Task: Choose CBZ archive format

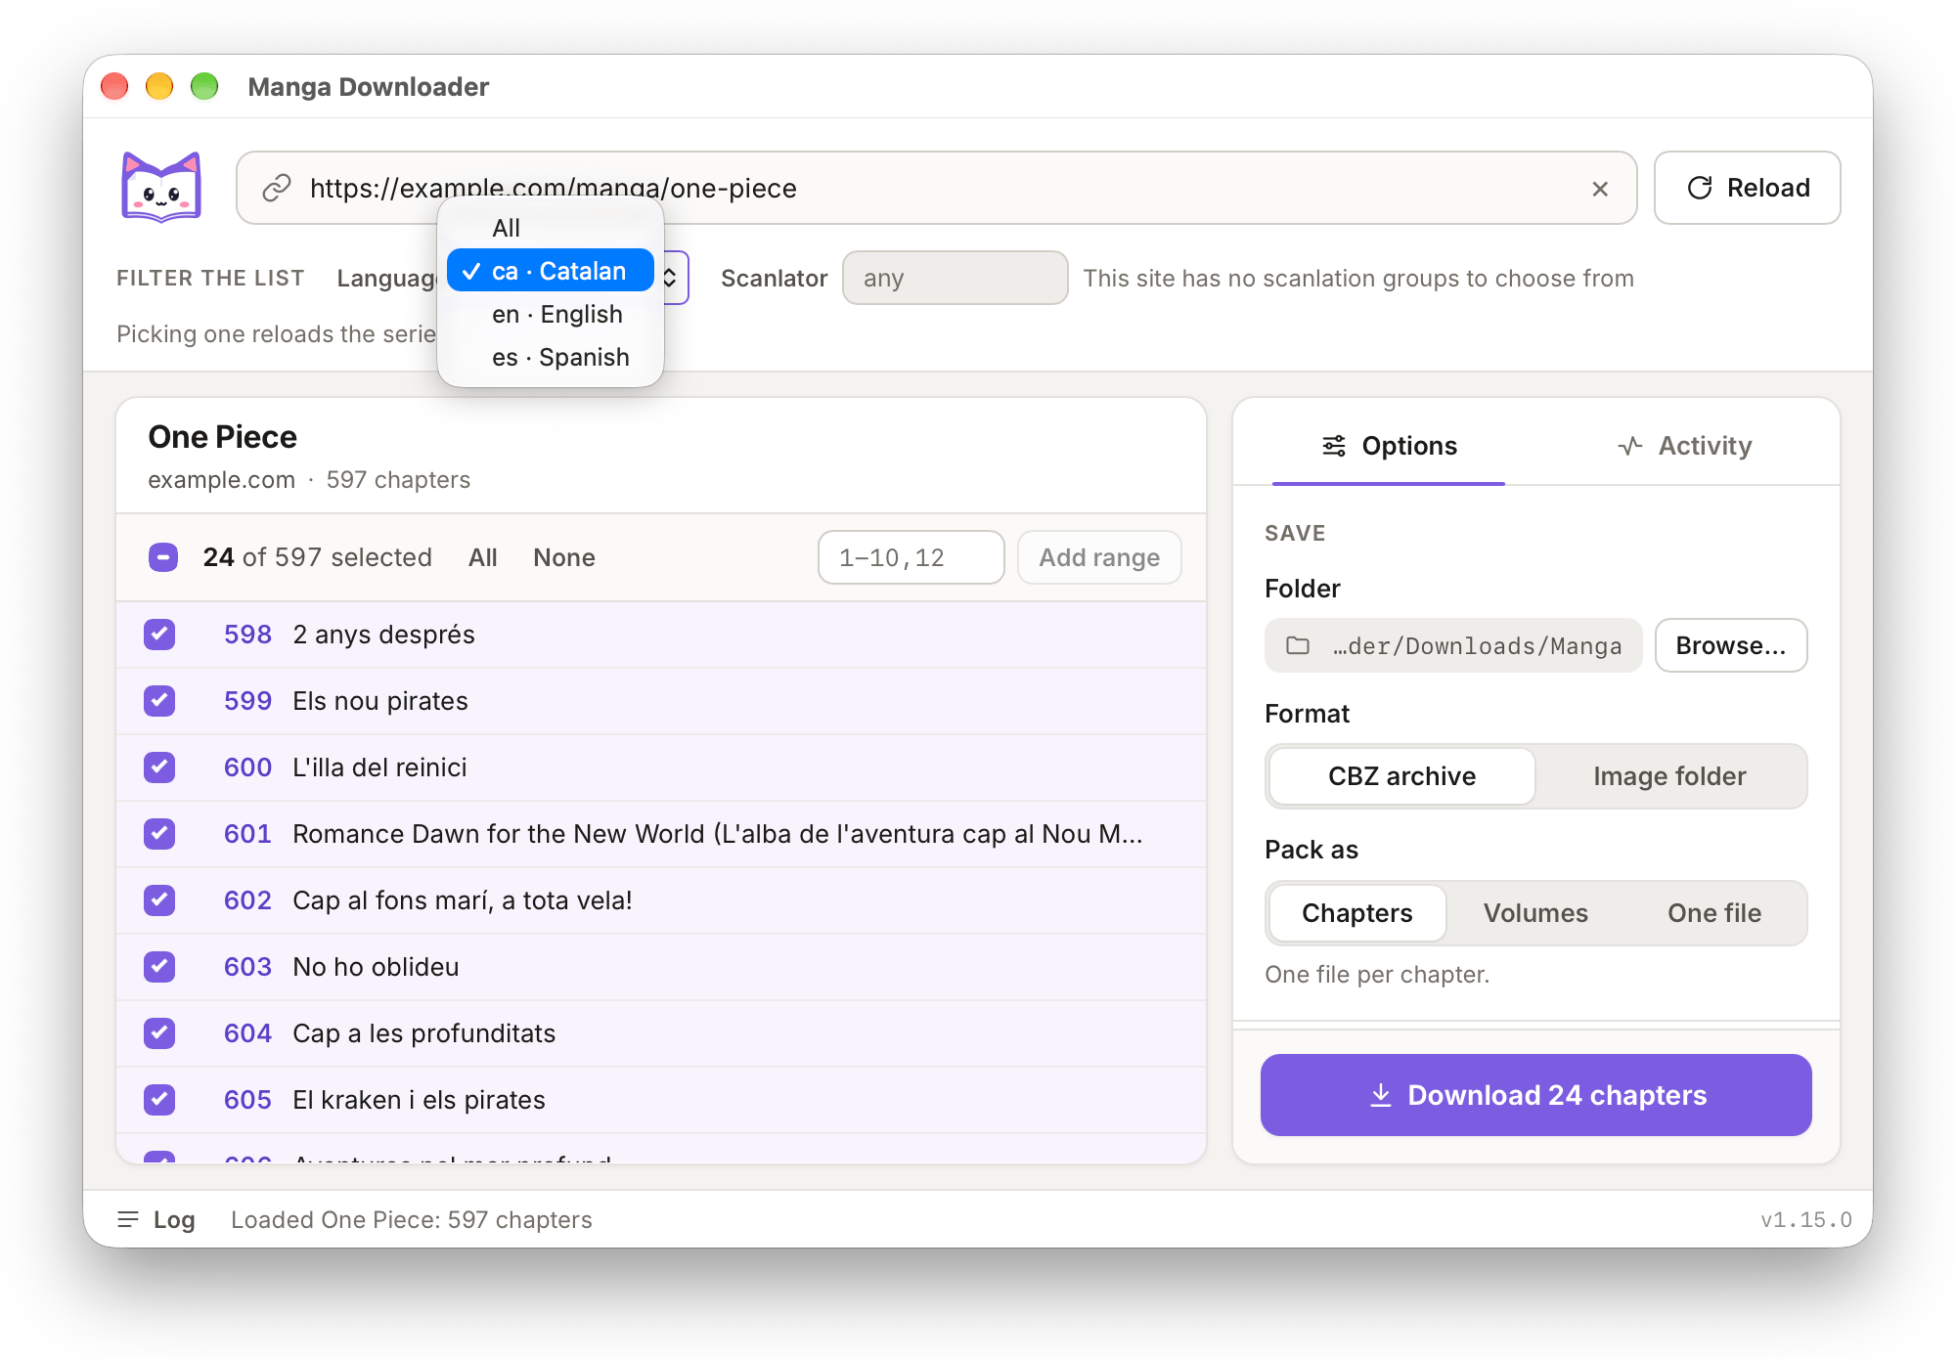Action: point(1402,776)
